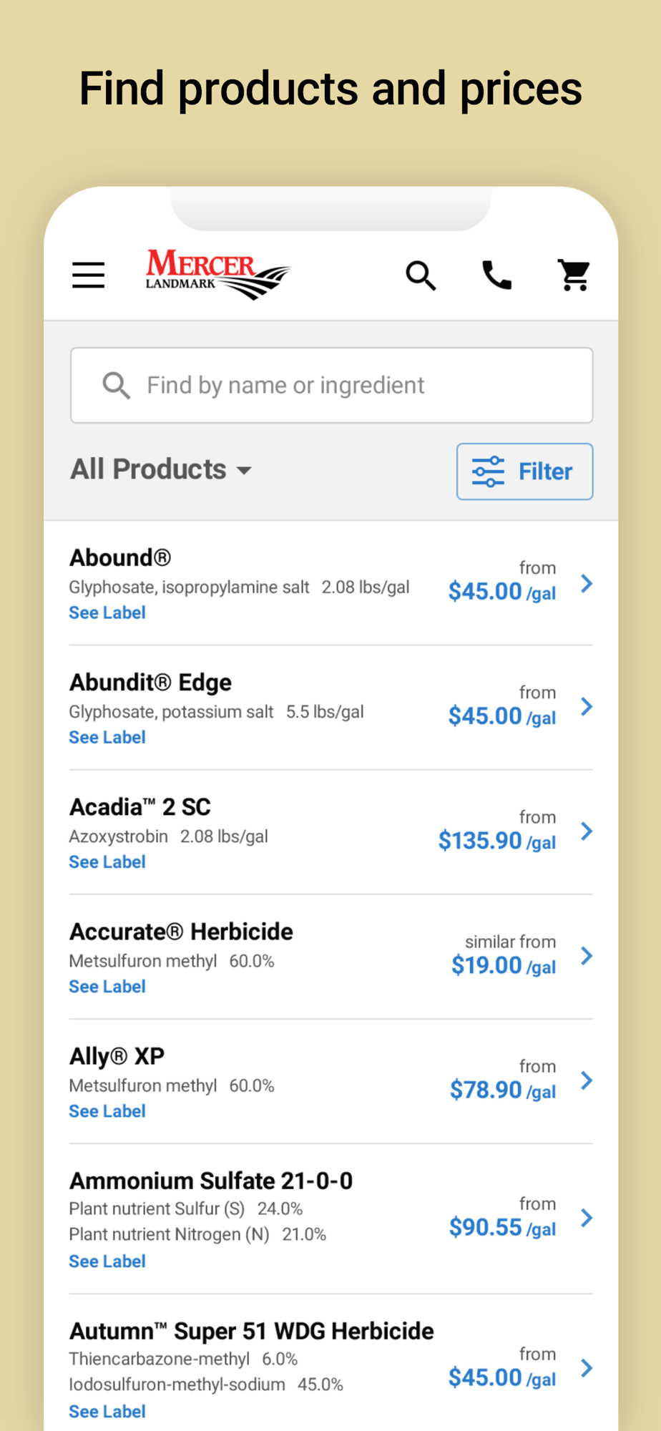Open Abound product details chevron
Viewport: 661px width, 1431px height.
coord(587,583)
